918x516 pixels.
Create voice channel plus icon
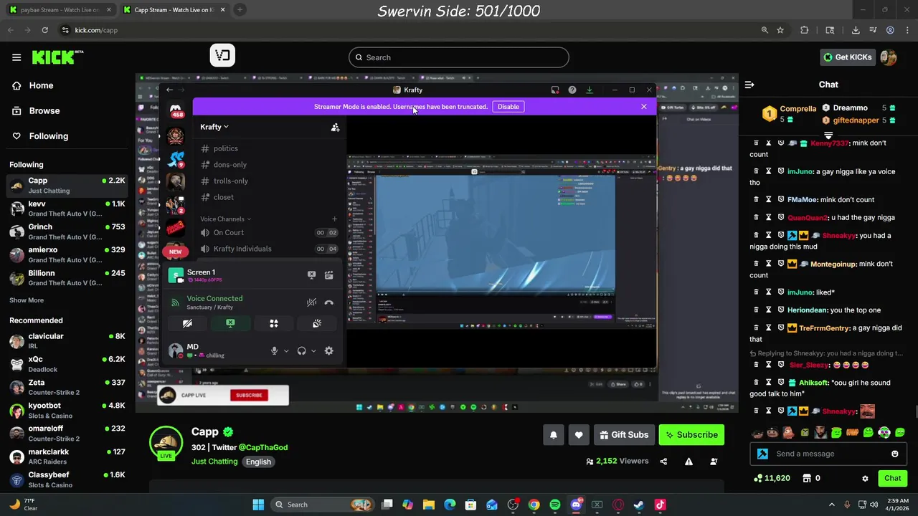334,219
